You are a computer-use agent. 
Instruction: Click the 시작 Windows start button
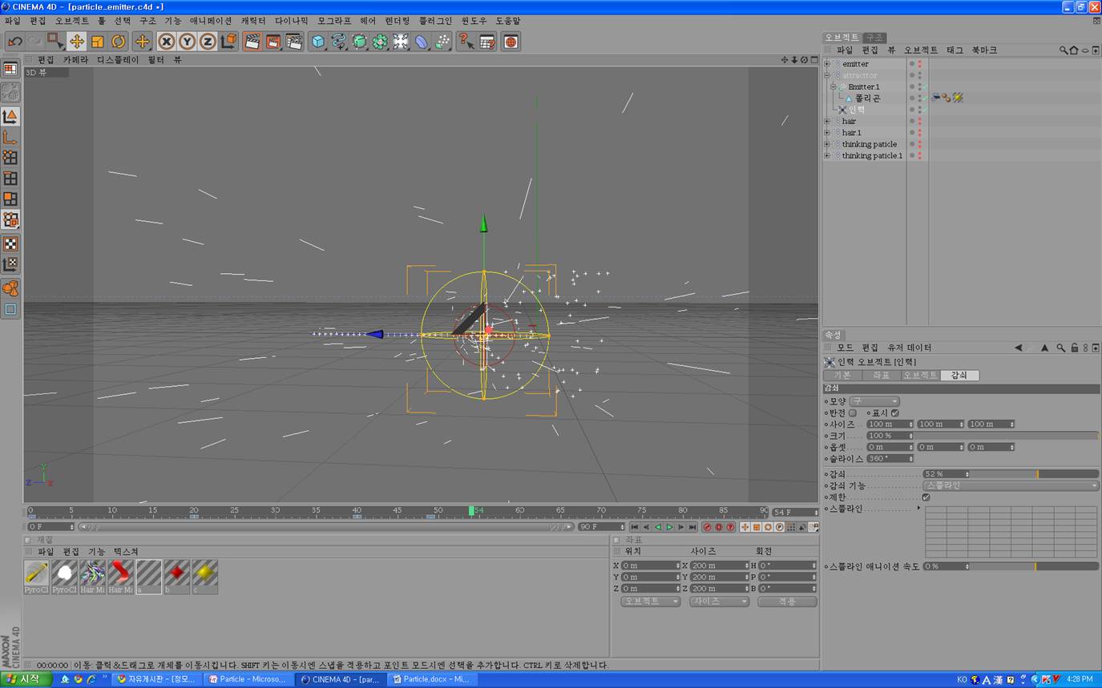pos(26,679)
